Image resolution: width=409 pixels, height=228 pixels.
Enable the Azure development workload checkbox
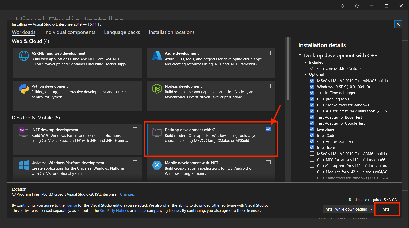tap(268, 53)
